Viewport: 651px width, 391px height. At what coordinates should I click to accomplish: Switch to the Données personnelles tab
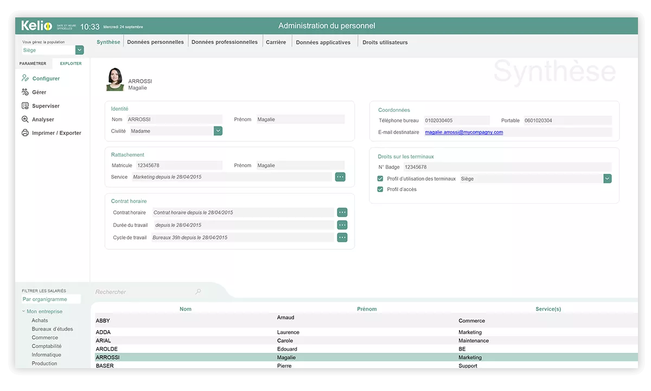[155, 41]
